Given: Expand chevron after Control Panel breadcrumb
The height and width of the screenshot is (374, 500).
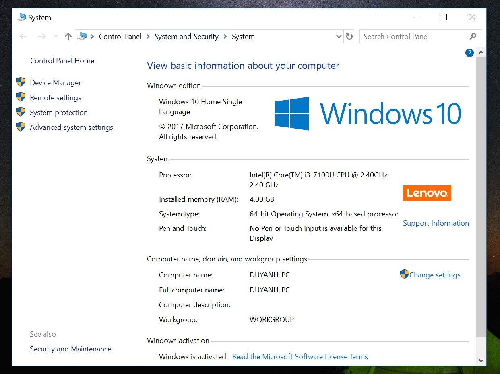Looking at the screenshot, I should (x=148, y=37).
